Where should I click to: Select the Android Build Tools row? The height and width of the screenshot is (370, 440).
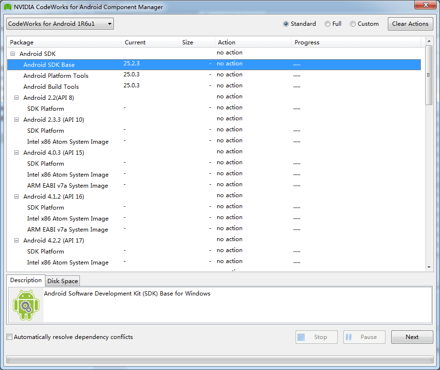click(x=214, y=86)
